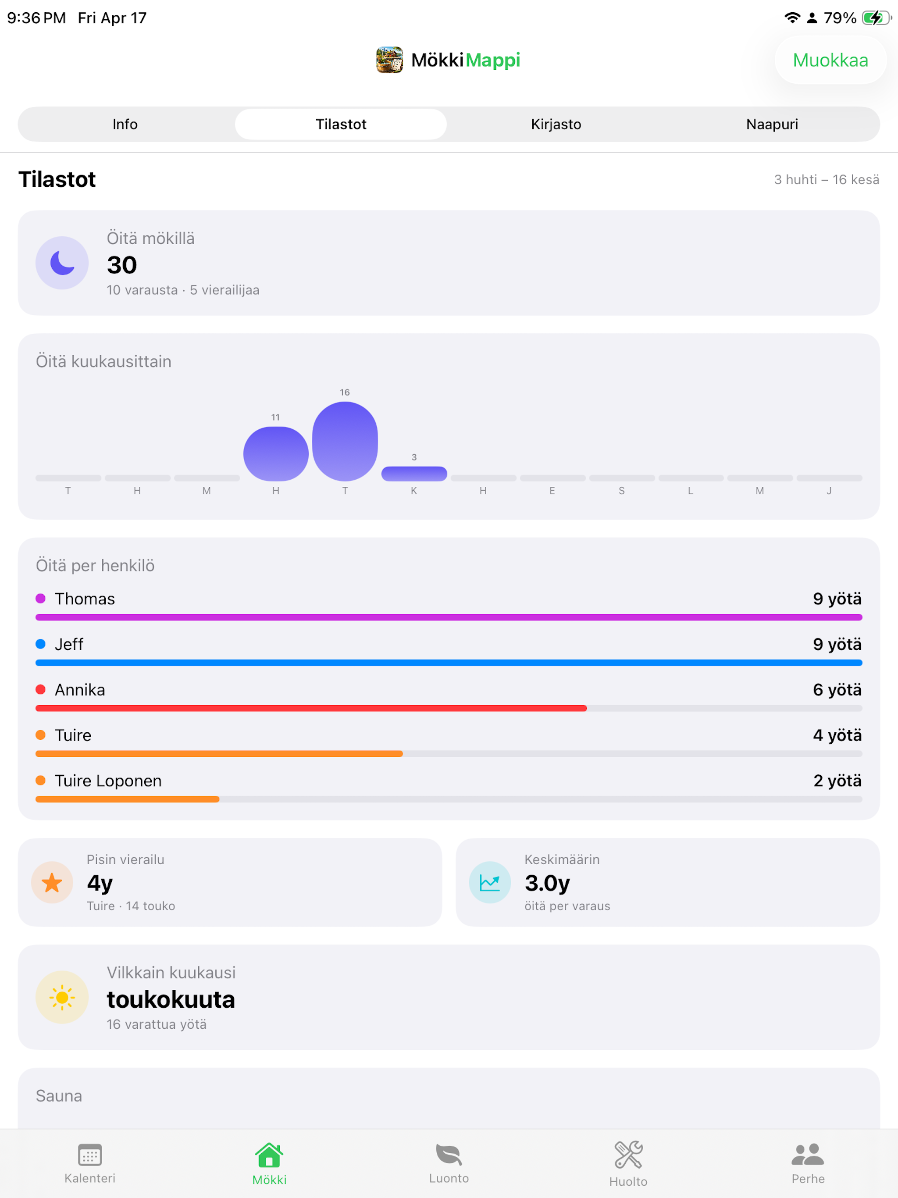The width and height of the screenshot is (898, 1198).
Task: Tap the Mökki house icon
Action: tap(269, 1155)
